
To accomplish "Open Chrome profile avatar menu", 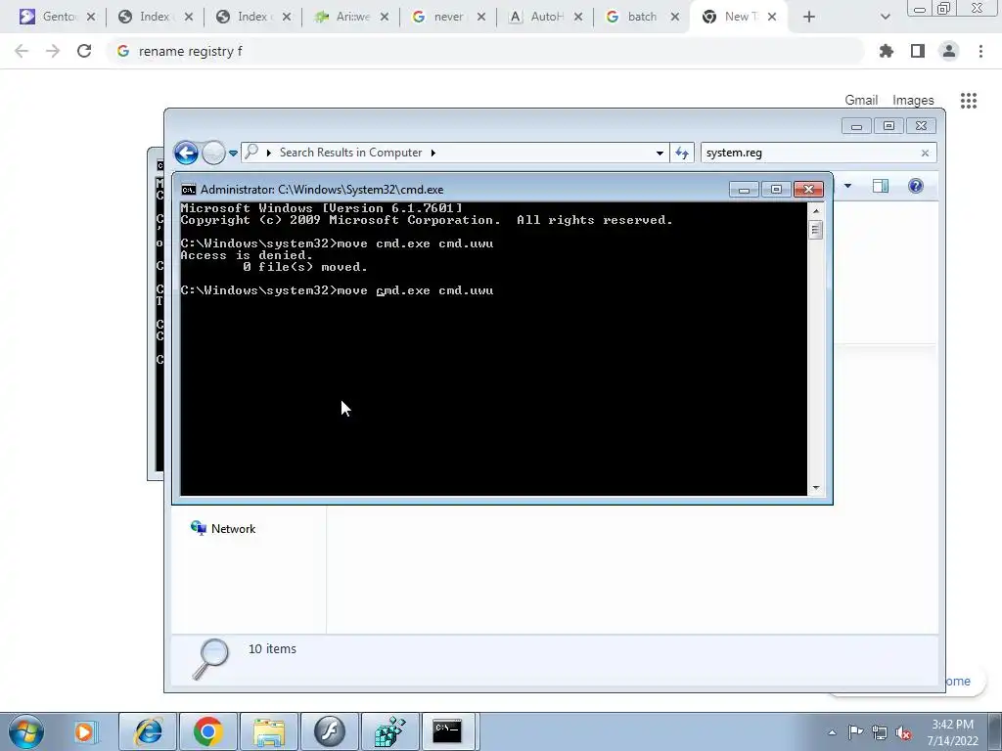I will pyautogui.click(x=949, y=51).
